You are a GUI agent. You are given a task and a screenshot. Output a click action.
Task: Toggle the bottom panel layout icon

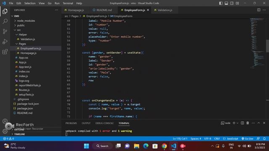click(226, 3)
